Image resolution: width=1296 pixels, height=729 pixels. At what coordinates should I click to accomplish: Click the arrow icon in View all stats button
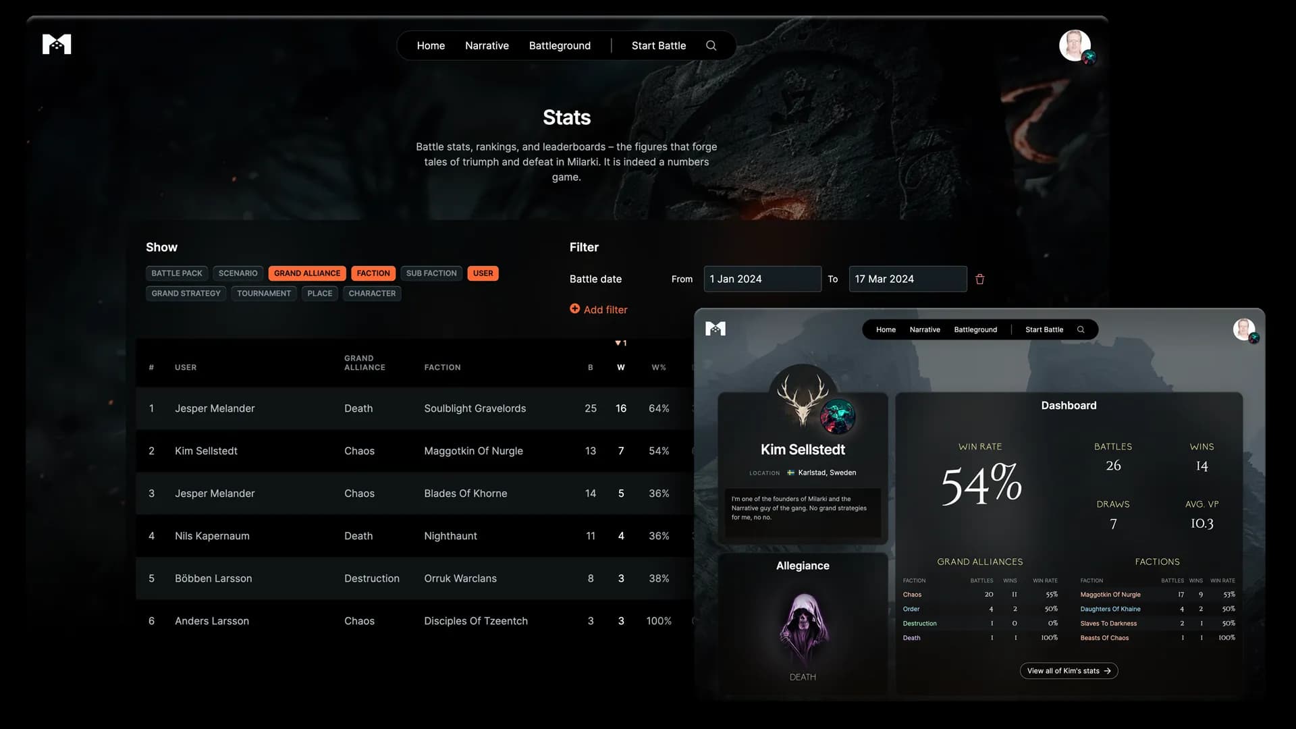(x=1107, y=671)
